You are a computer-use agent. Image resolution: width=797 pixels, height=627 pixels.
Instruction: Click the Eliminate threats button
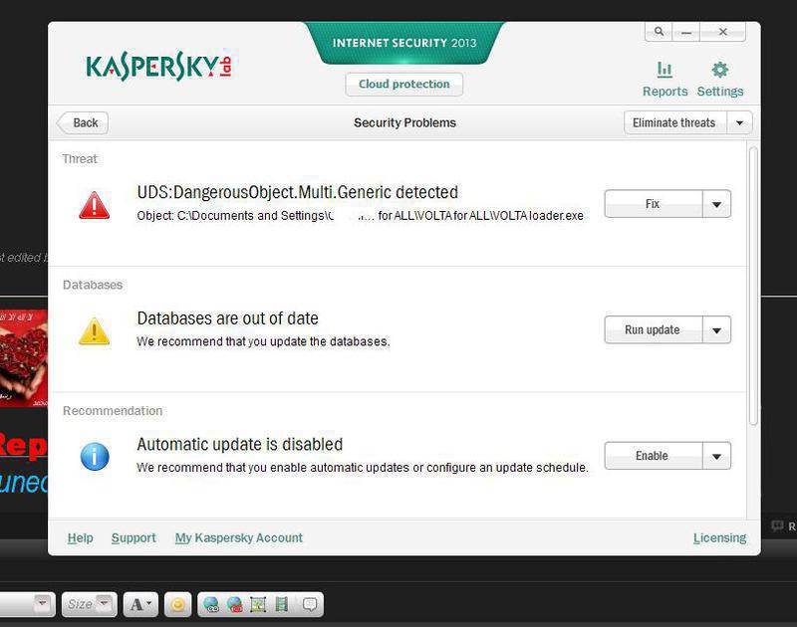click(675, 122)
